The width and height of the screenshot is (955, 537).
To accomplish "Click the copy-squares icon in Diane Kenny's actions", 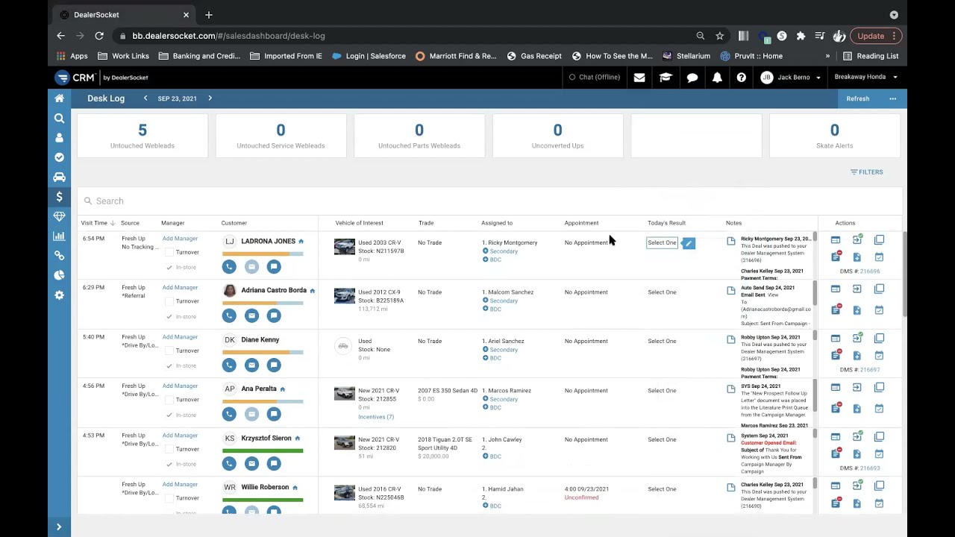I will 879,338.
